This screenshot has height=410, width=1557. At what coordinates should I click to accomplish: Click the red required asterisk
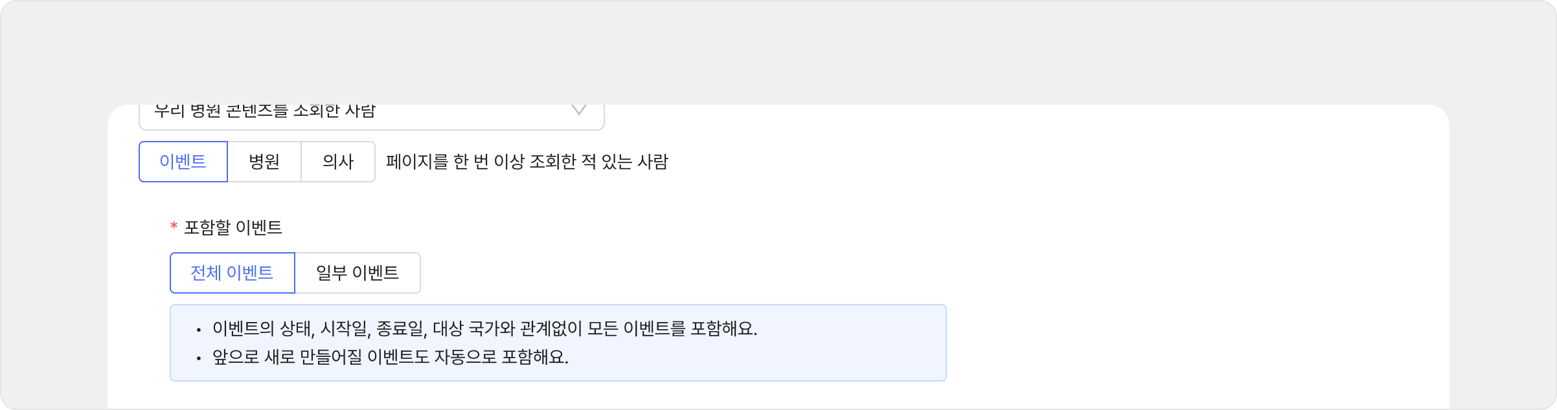click(x=174, y=227)
